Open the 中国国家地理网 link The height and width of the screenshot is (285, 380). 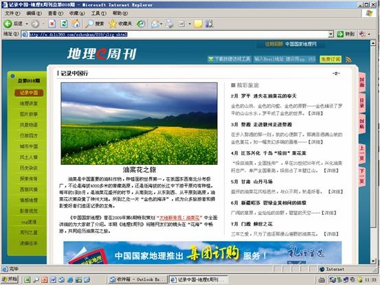point(301,44)
